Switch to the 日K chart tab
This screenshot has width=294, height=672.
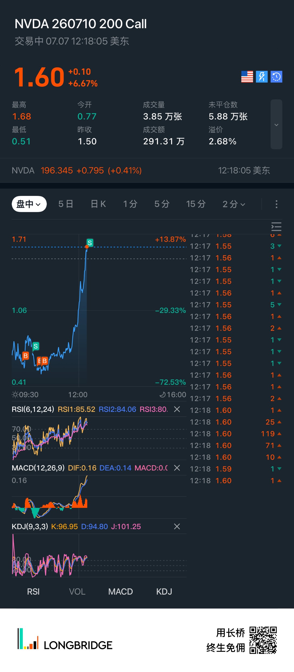click(x=98, y=204)
